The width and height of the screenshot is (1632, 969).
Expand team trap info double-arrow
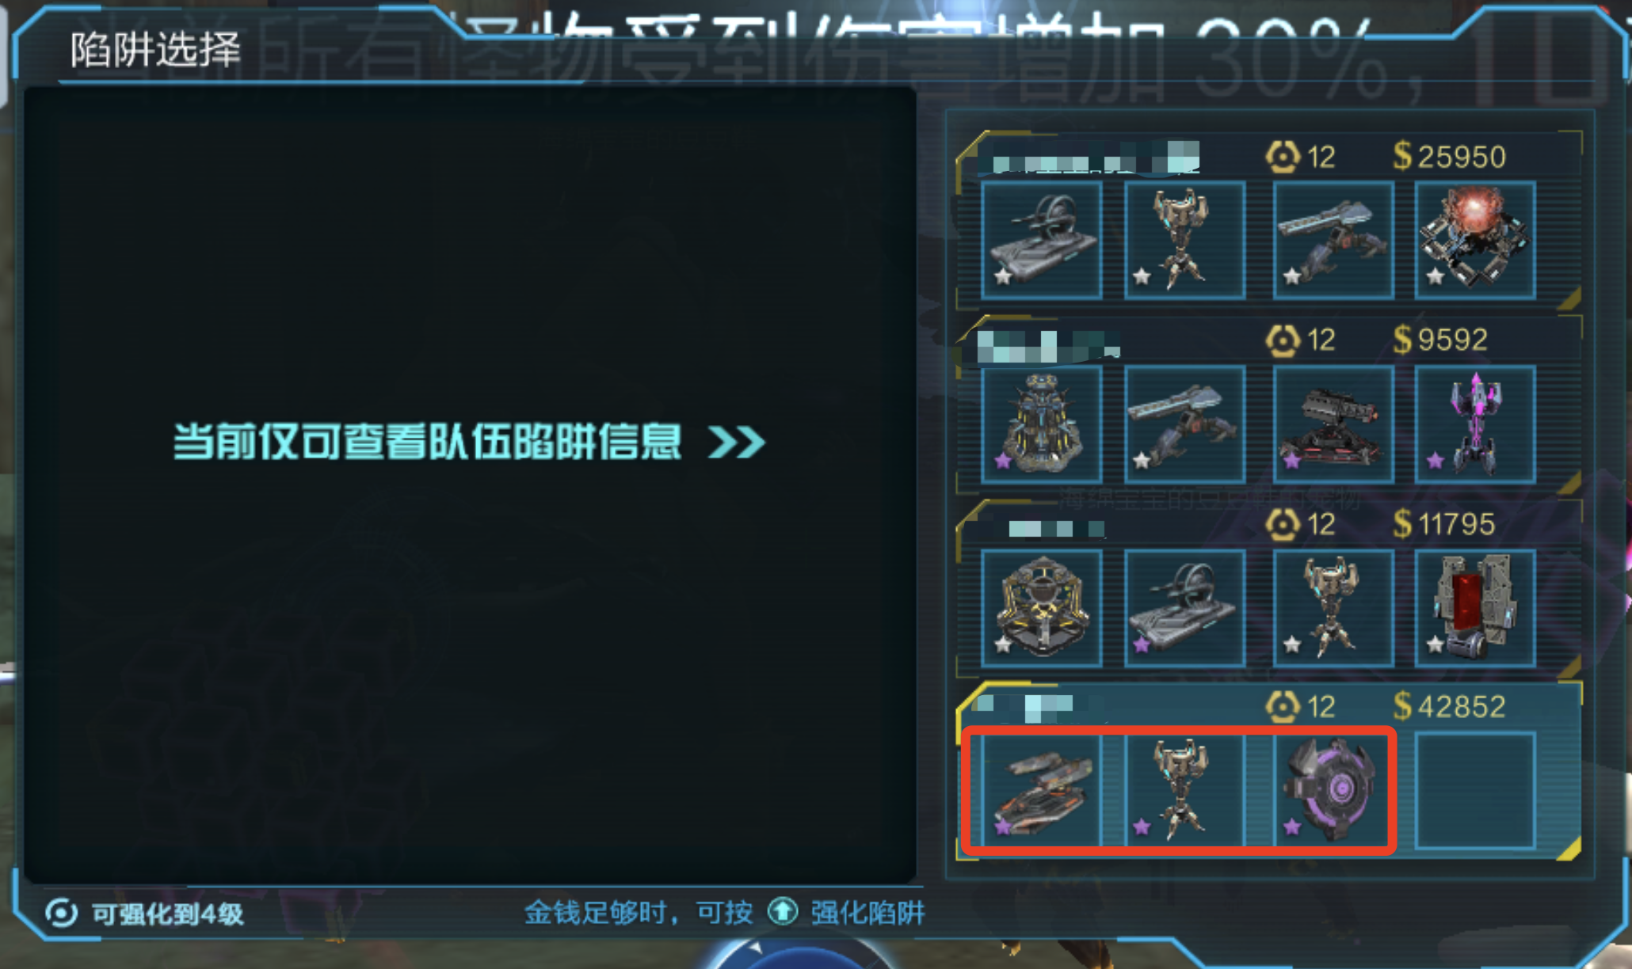(x=737, y=442)
